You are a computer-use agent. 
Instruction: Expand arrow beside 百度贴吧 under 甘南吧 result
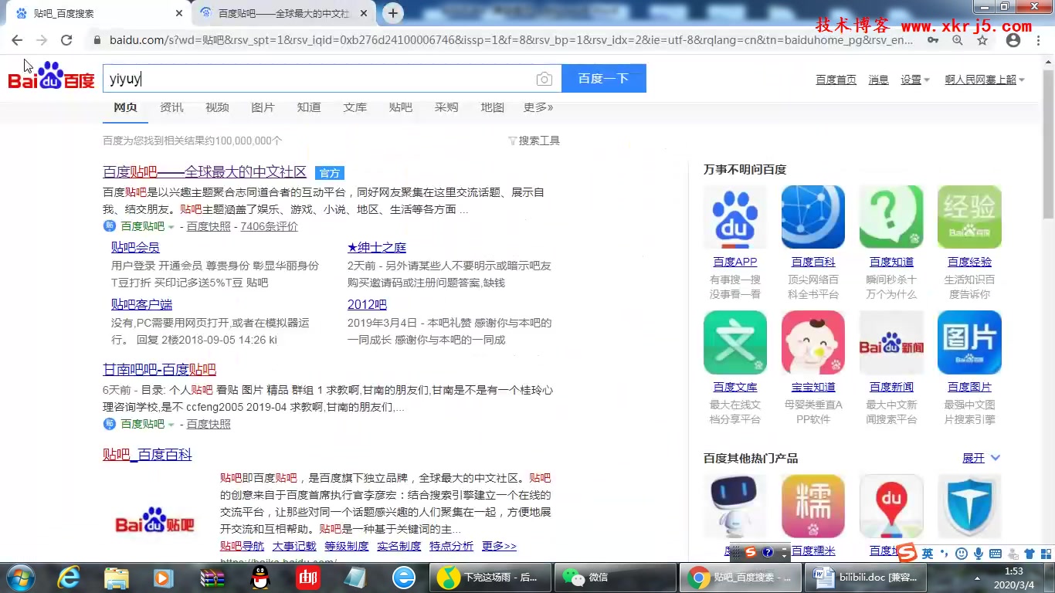[x=171, y=425]
